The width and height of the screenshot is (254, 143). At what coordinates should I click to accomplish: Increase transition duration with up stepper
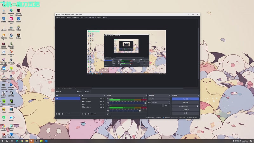click(169, 102)
